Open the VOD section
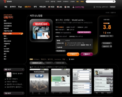This screenshot has height=97, width=122. pos(51,7)
